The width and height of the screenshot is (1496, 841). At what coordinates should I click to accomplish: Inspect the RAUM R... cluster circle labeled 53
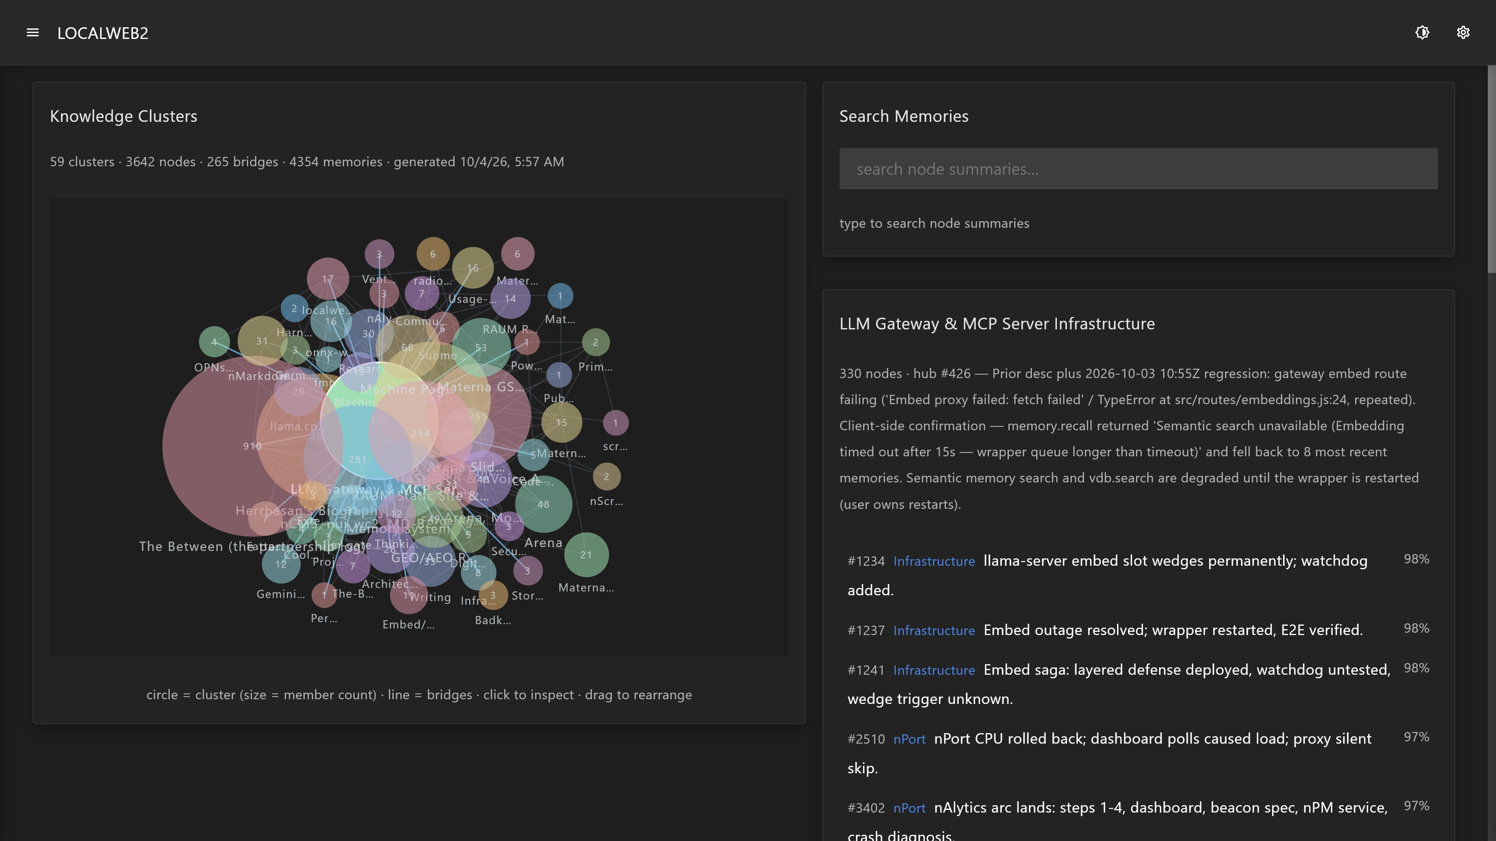[481, 348]
